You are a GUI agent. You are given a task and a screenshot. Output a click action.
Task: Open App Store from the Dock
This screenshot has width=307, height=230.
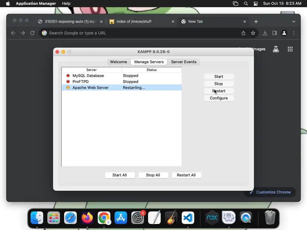(121, 218)
